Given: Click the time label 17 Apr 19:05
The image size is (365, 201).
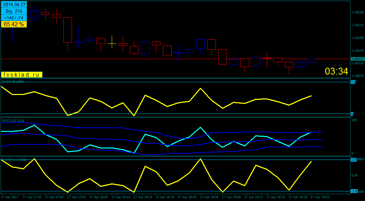Looking at the screenshot, I should click(x=231, y=197).
